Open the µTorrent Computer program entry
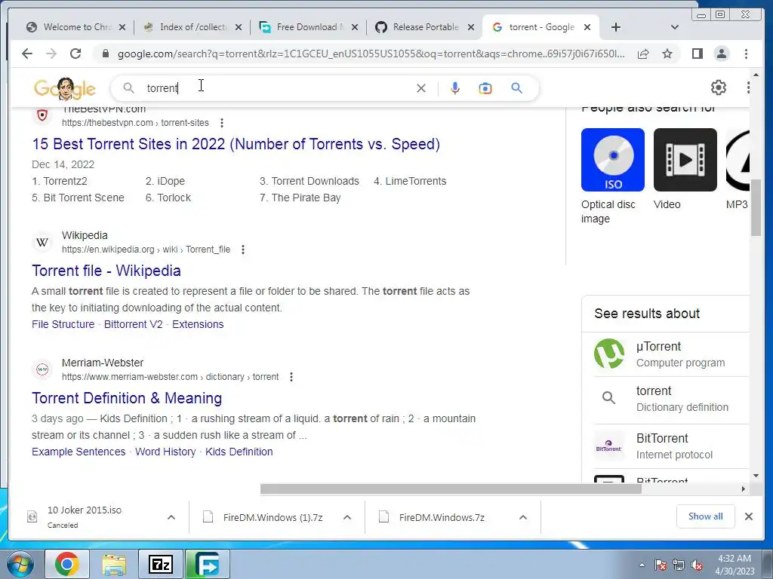This screenshot has width=773, height=579. [x=670, y=354]
